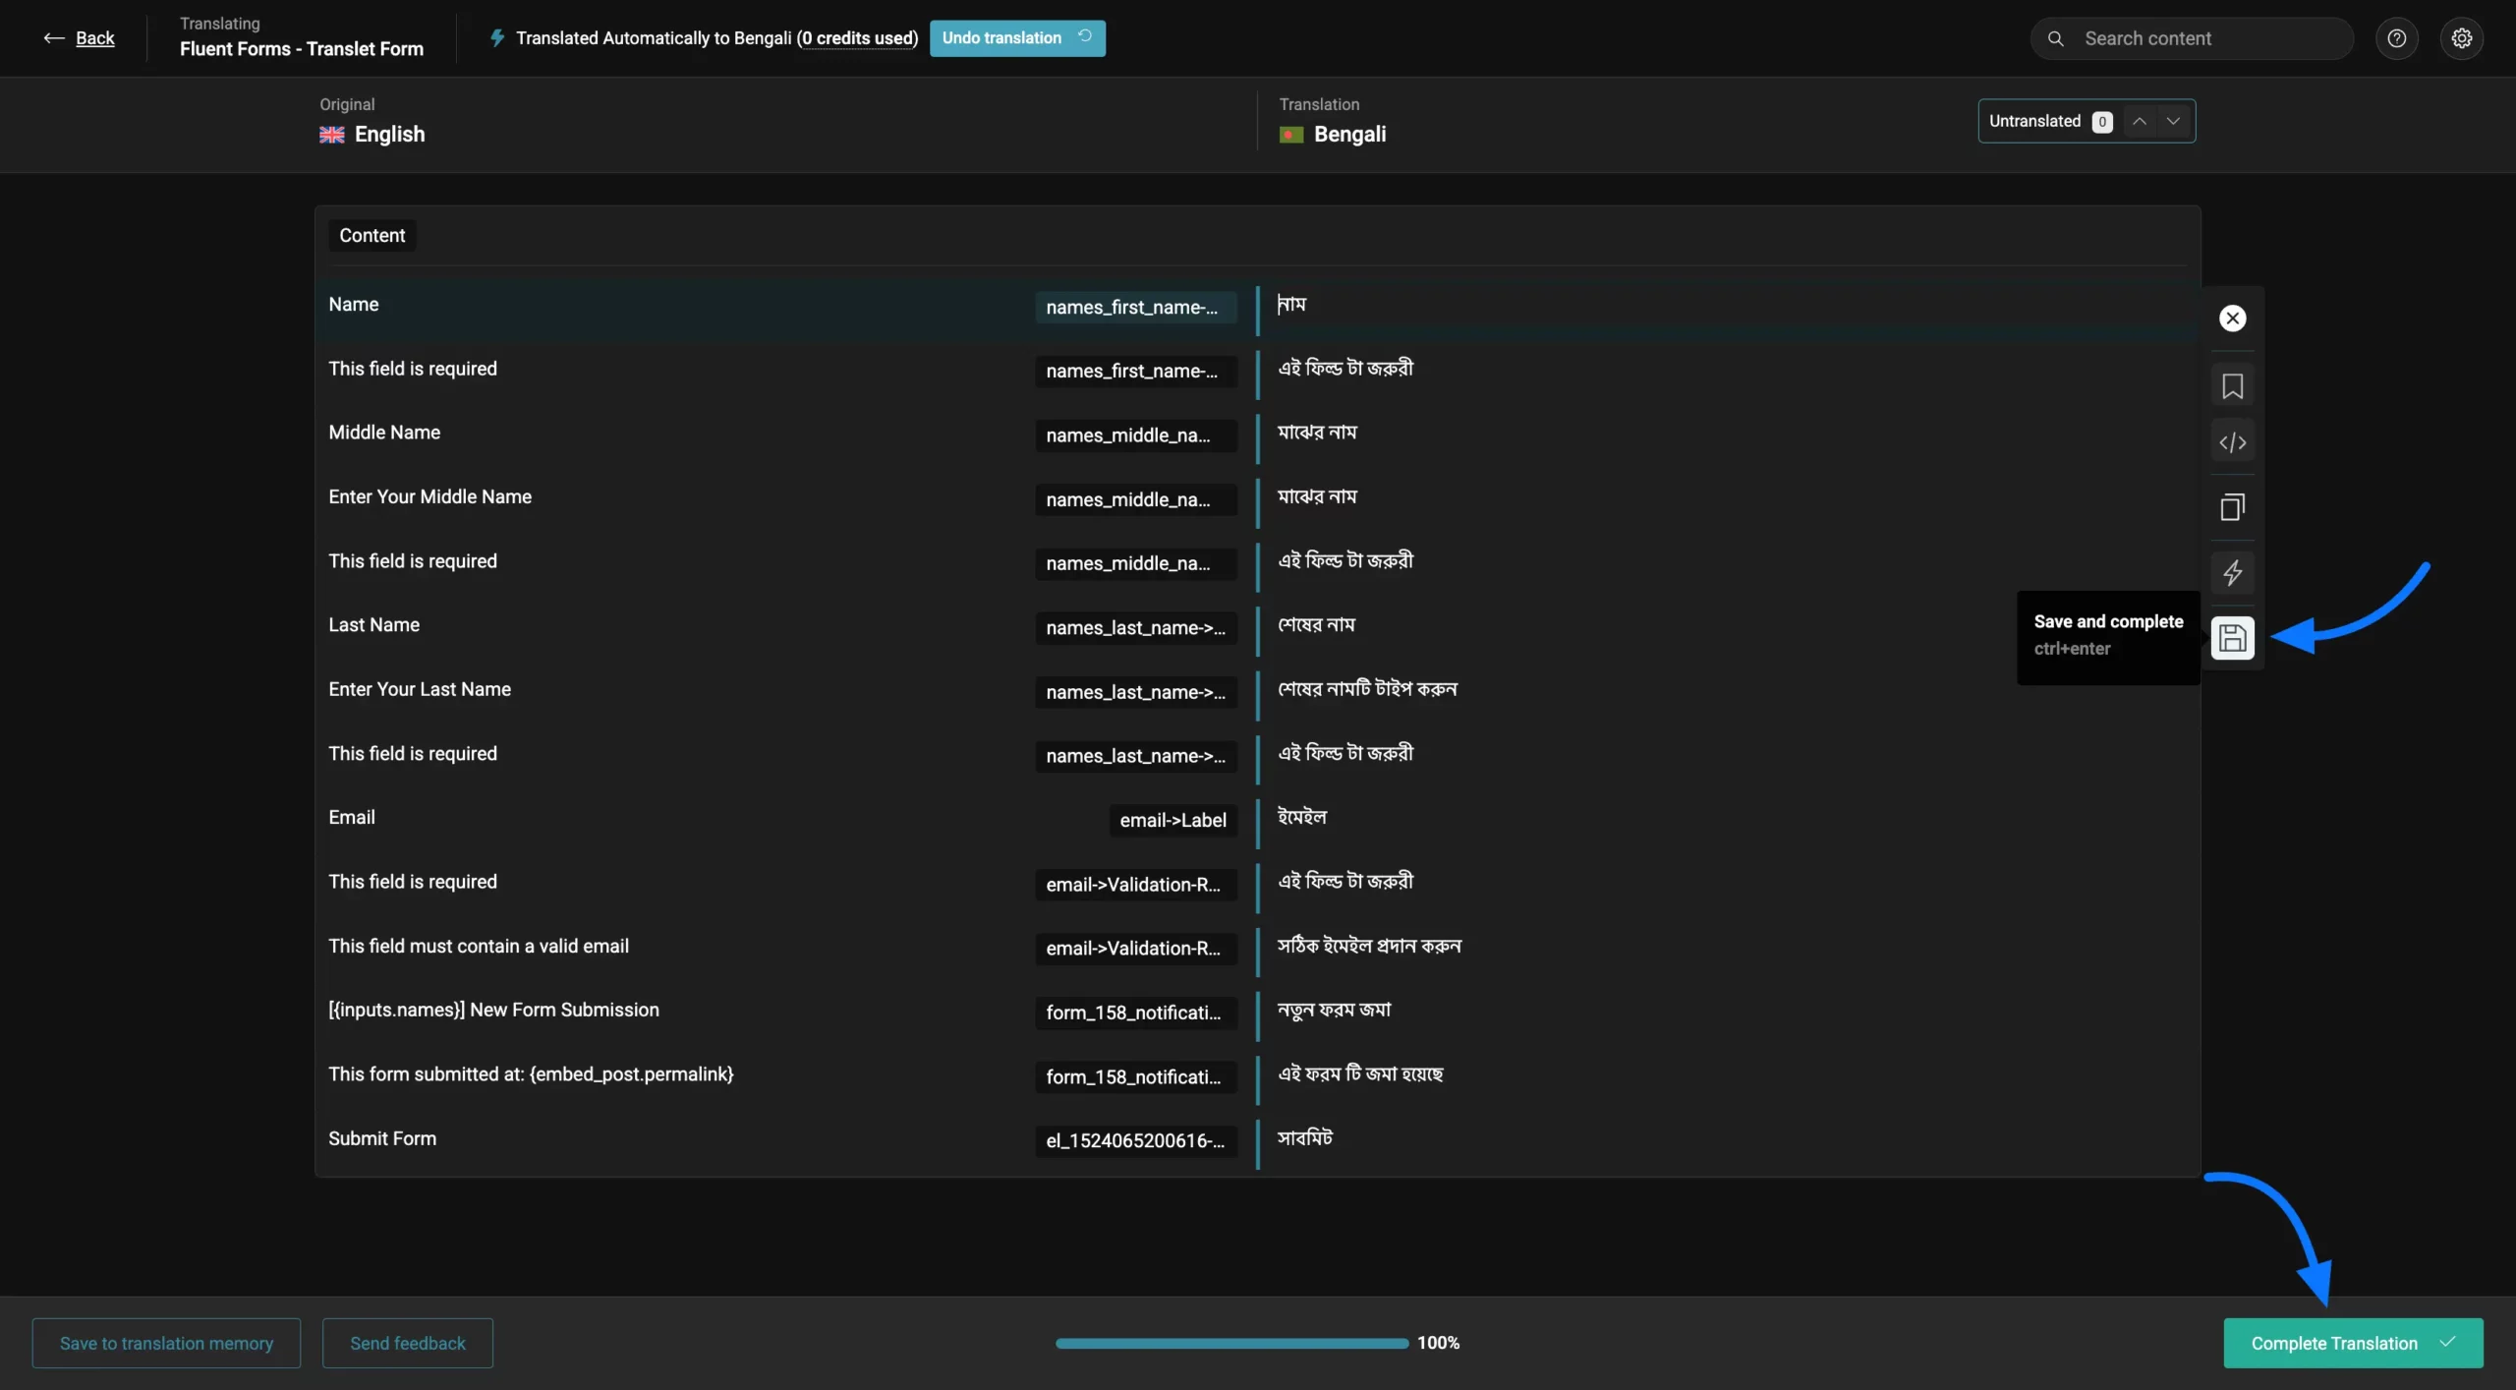This screenshot has height=1390, width=2516.
Task: Jump to previous untranslated with up chevron
Action: coord(2140,121)
